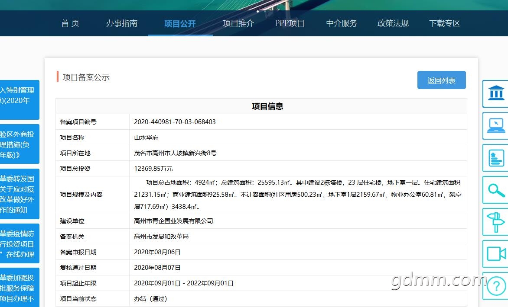508x307 pixels.
Task: Open the 办事指南 menu item
Action: (x=122, y=23)
